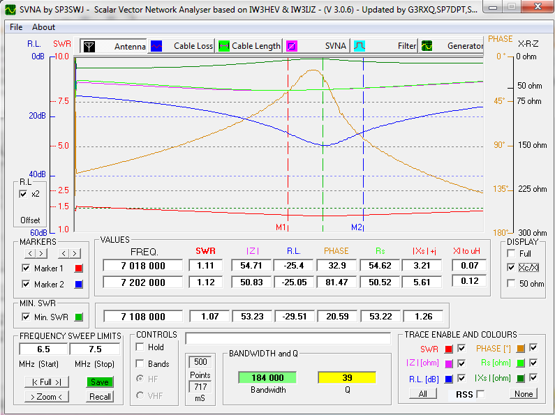
Task: Click the Recall button
Action: point(100,397)
